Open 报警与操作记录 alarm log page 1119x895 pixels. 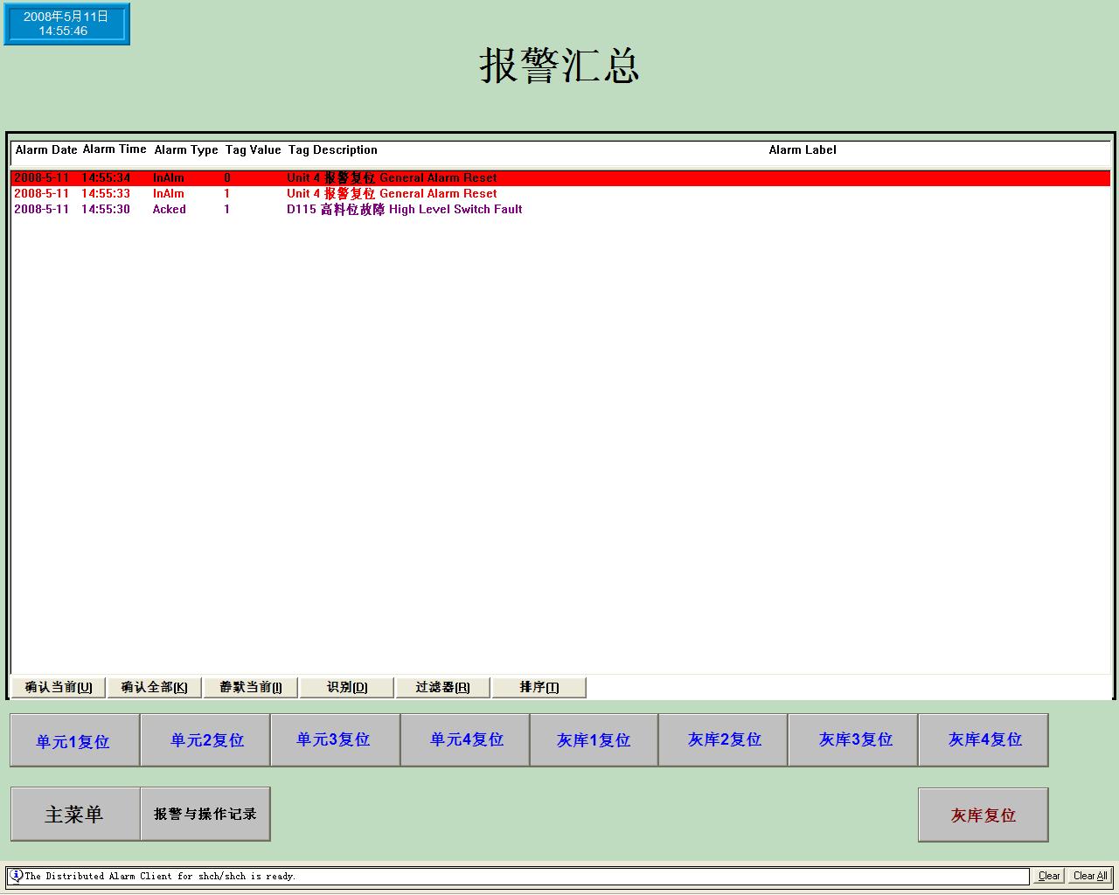point(205,814)
